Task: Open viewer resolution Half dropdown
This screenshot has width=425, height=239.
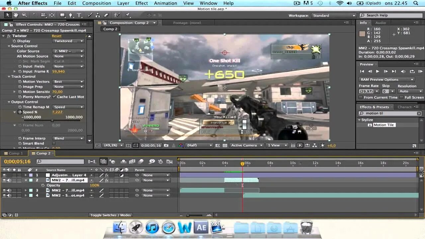Action: (199, 145)
